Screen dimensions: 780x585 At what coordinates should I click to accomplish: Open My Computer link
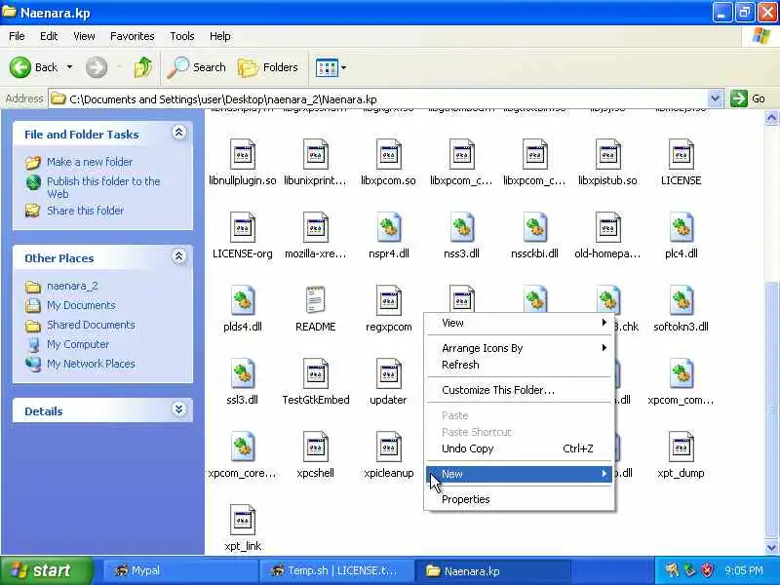tap(78, 344)
